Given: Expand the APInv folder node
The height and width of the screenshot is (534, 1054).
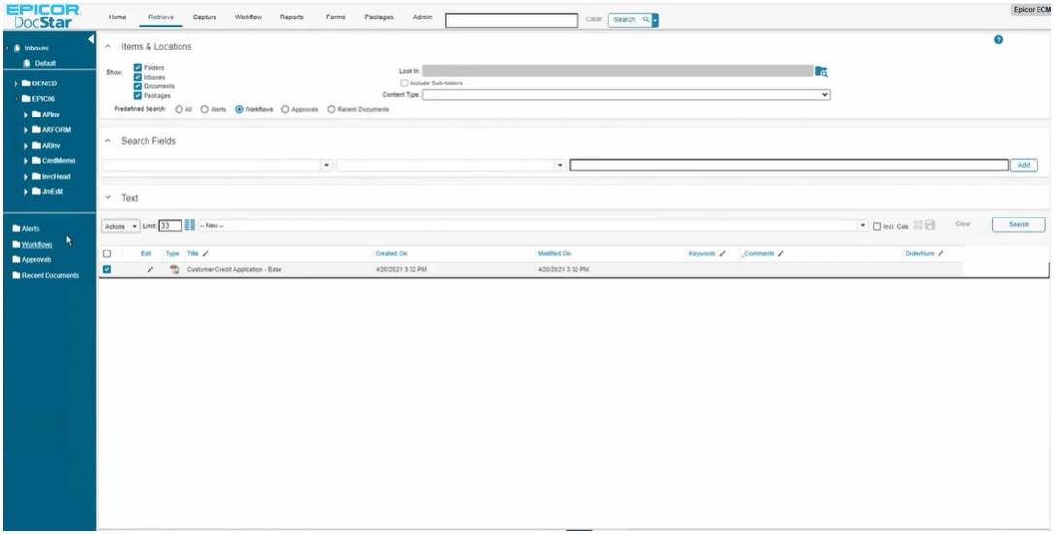Looking at the screenshot, I should 26,115.
